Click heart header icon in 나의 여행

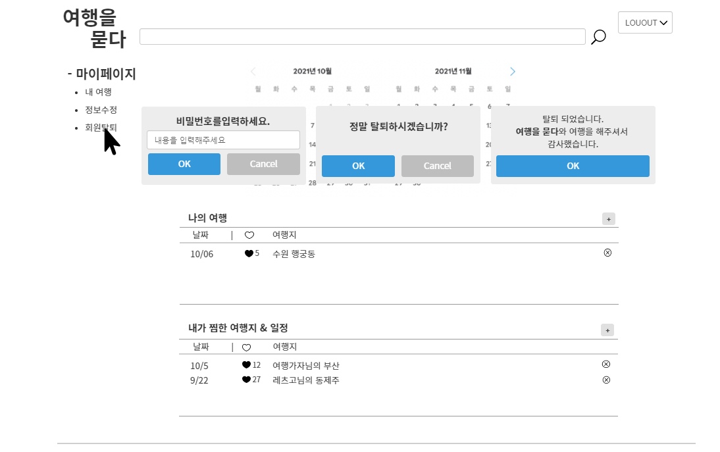coord(249,236)
